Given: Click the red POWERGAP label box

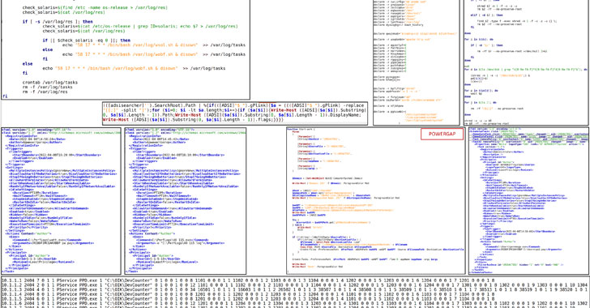Looking at the screenshot, I should [x=442, y=134].
